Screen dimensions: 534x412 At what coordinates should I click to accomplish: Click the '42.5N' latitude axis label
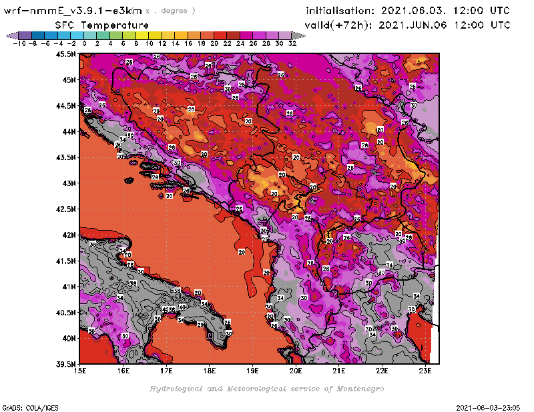(65, 209)
